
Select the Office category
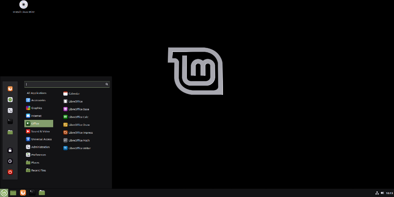39,123
